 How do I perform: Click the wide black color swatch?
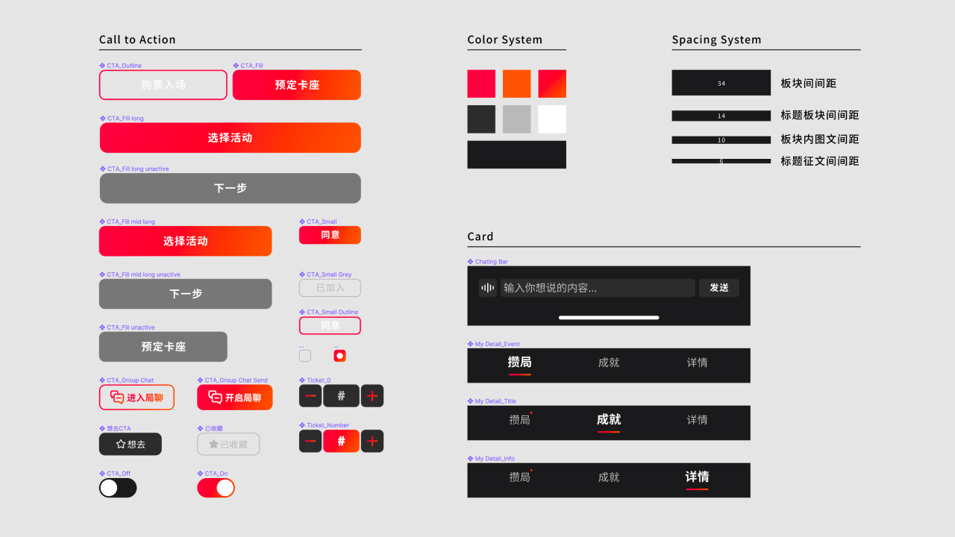517,154
